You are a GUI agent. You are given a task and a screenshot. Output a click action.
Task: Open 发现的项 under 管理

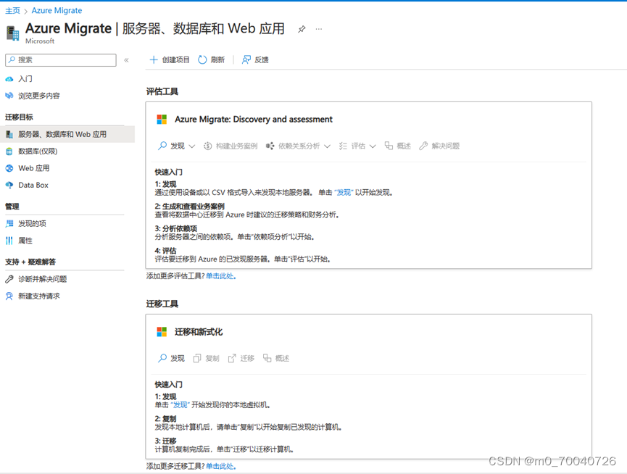point(32,223)
